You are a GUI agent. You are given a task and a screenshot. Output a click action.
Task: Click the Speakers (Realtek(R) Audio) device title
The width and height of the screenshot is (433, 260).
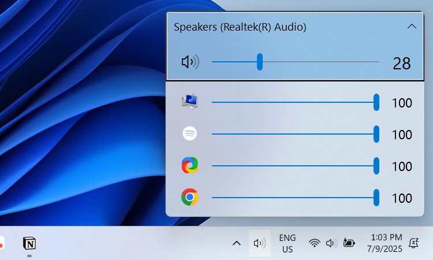(x=240, y=27)
